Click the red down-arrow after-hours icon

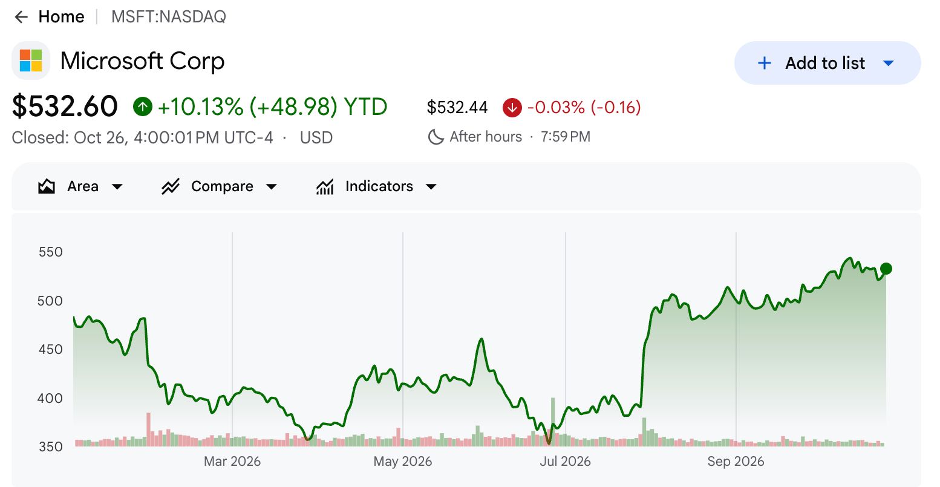[512, 108]
